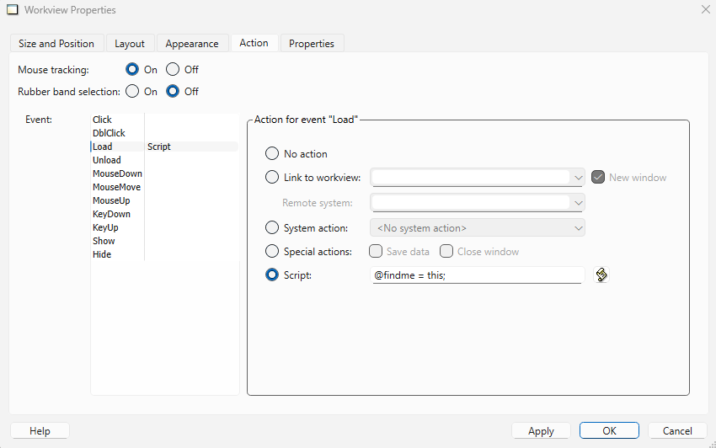Click into the Script text field
716x448 pixels.
click(x=477, y=275)
